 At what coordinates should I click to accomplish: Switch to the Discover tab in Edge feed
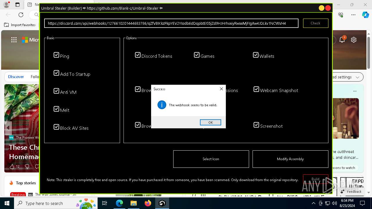point(16,77)
